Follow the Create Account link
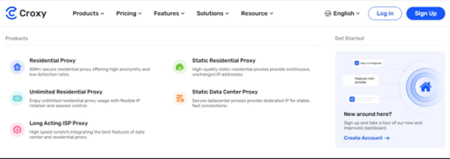This screenshot has width=450, height=159. point(367,138)
